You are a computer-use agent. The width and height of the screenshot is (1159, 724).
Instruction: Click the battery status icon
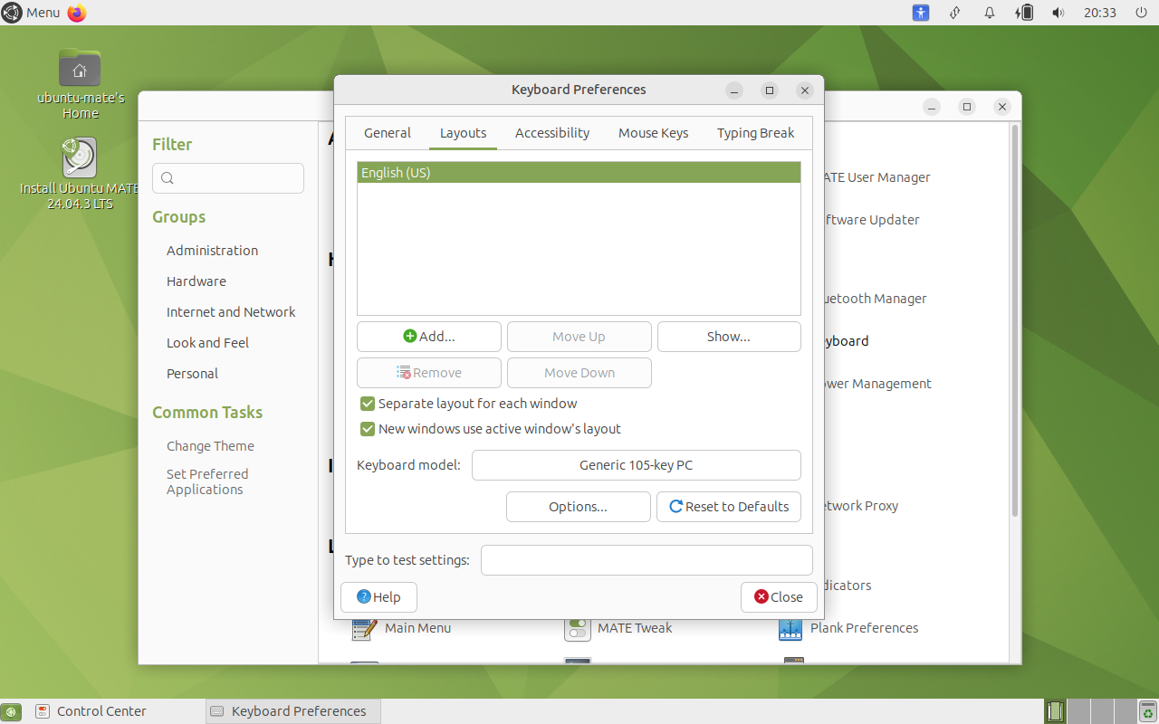click(x=1025, y=13)
